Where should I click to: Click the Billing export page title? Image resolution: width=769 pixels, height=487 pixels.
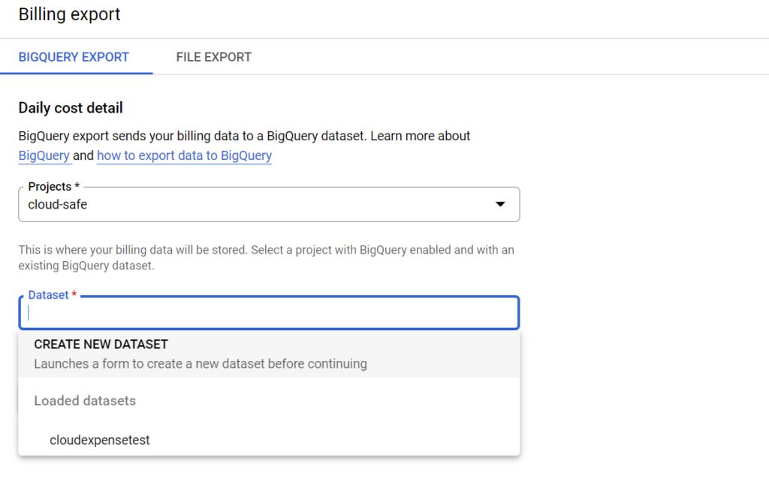pos(69,14)
